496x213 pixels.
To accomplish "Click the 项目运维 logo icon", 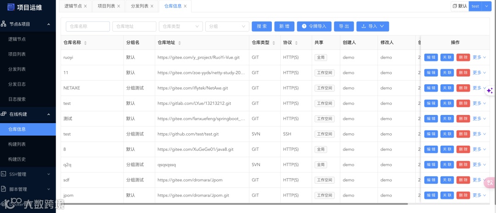I will click(x=11, y=7).
